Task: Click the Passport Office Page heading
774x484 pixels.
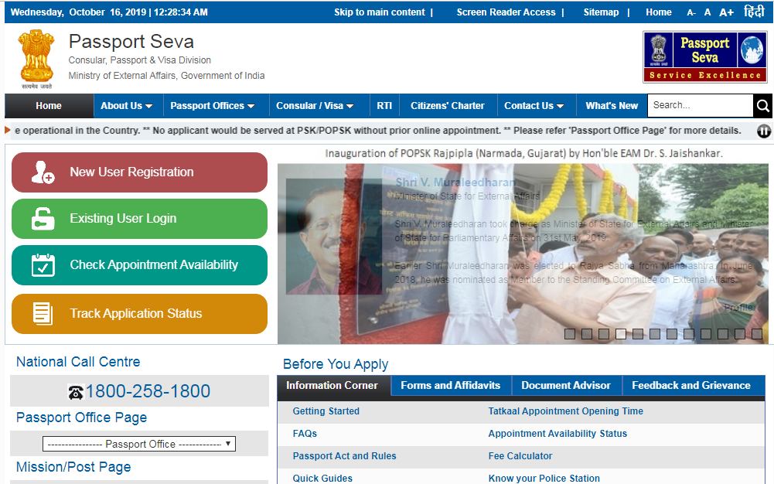Action: [x=81, y=418]
